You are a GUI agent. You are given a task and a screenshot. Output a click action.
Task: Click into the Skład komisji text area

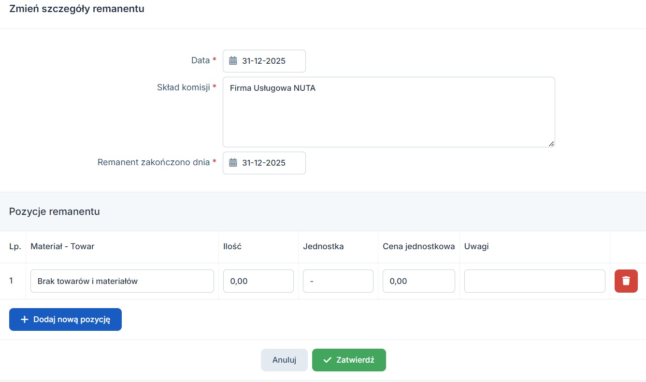(388, 112)
